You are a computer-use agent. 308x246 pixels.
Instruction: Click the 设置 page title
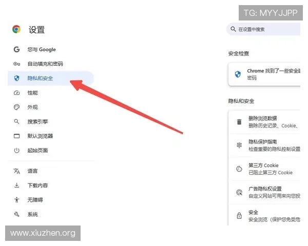click(37, 30)
